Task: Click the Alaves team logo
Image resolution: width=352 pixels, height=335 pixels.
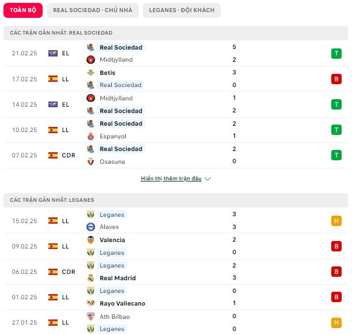Action: pyautogui.click(x=90, y=227)
